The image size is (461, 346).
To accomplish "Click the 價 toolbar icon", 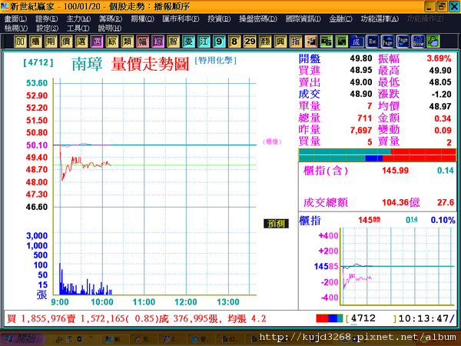I will pos(66,42).
